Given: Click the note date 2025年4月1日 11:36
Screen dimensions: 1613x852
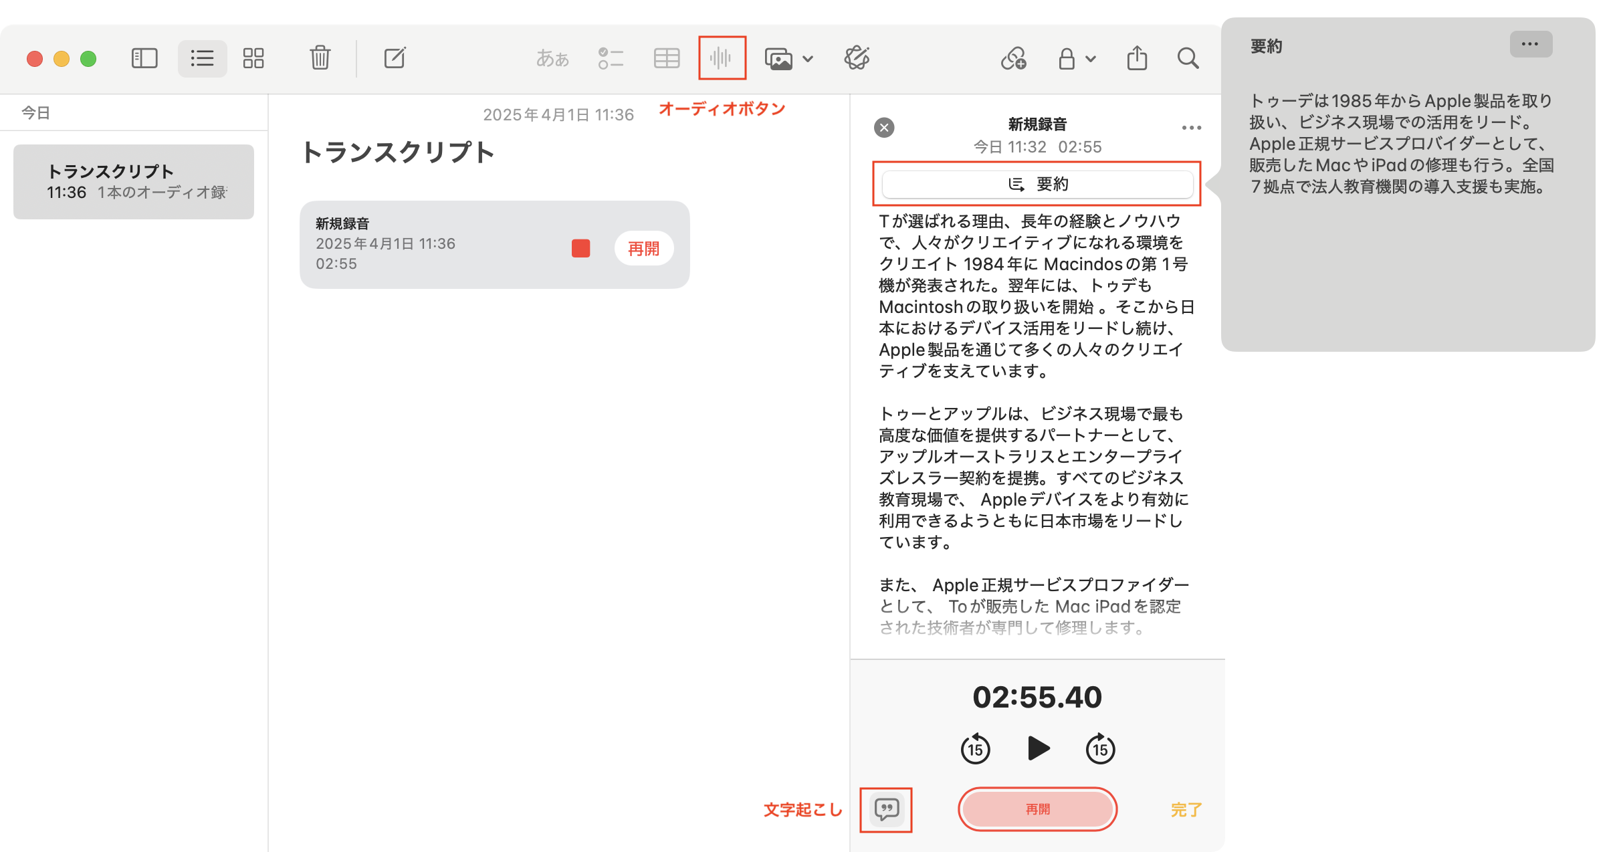Looking at the screenshot, I should click(x=558, y=115).
